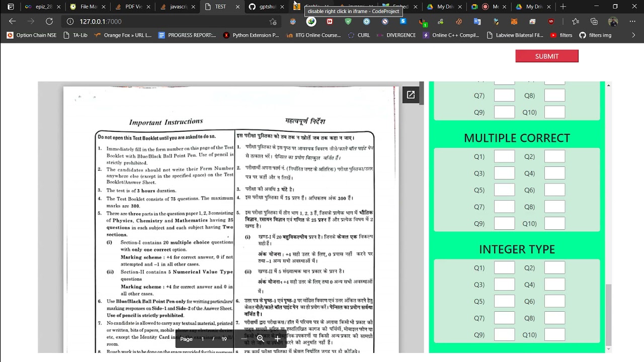This screenshot has width=644, height=362.
Task: Open the green shield AdGuard extension
Action: pos(348,22)
